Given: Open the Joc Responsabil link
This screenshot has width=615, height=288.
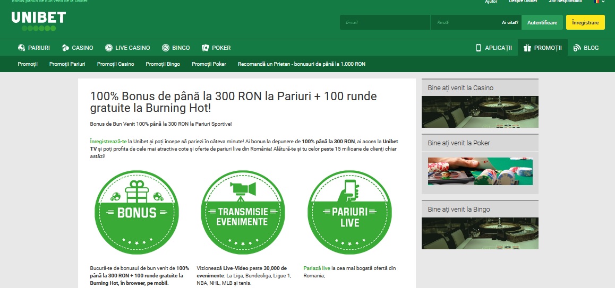Looking at the screenshot, I should (566, 2).
